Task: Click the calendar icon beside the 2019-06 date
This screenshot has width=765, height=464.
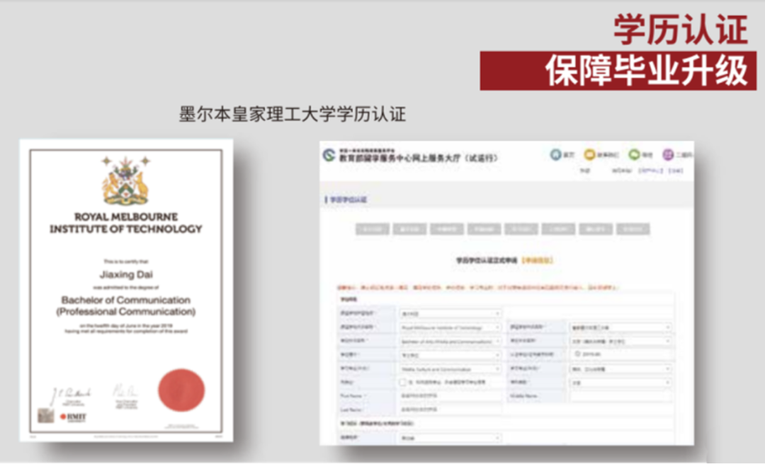Action: 577,354
